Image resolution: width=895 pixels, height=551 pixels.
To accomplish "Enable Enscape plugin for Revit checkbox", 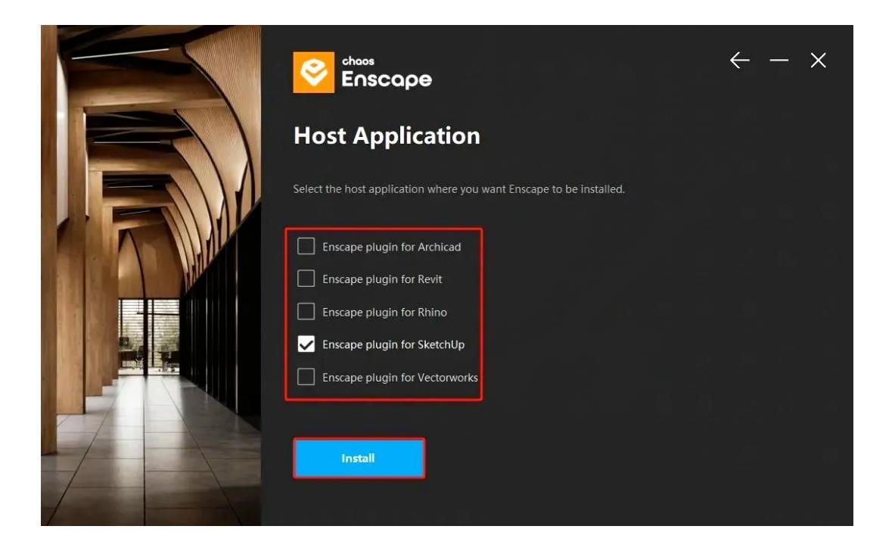I will click(306, 279).
